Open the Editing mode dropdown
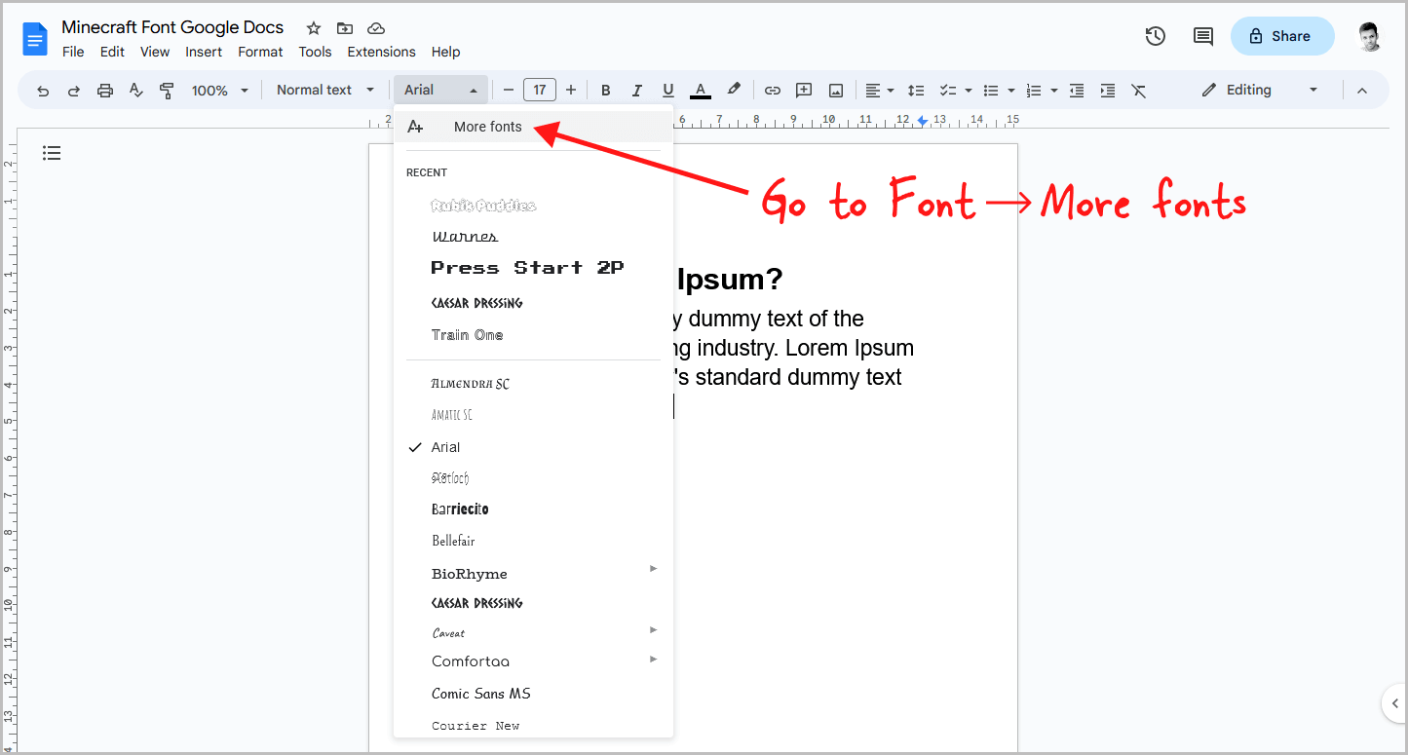1408x755 pixels. [1260, 90]
